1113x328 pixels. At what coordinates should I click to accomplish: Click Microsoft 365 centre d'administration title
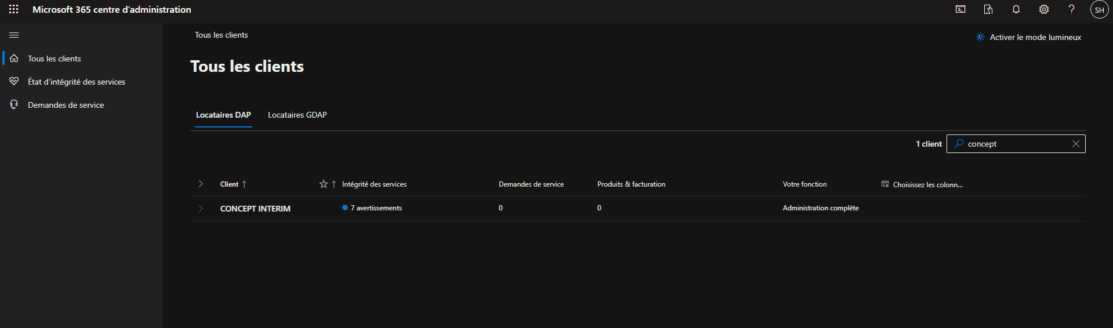click(111, 9)
